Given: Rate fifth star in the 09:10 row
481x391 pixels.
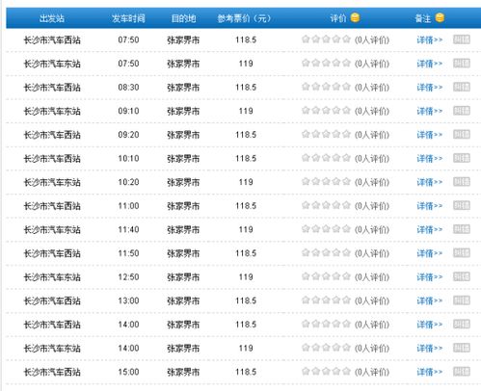Looking at the screenshot, I should coord(346,110).
